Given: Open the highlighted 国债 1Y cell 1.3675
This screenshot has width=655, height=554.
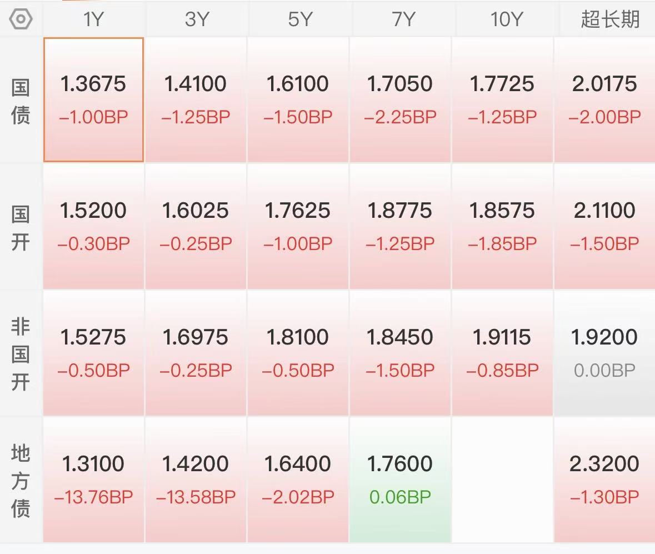Looking at the screenshot, I should (x=93, y=100).
